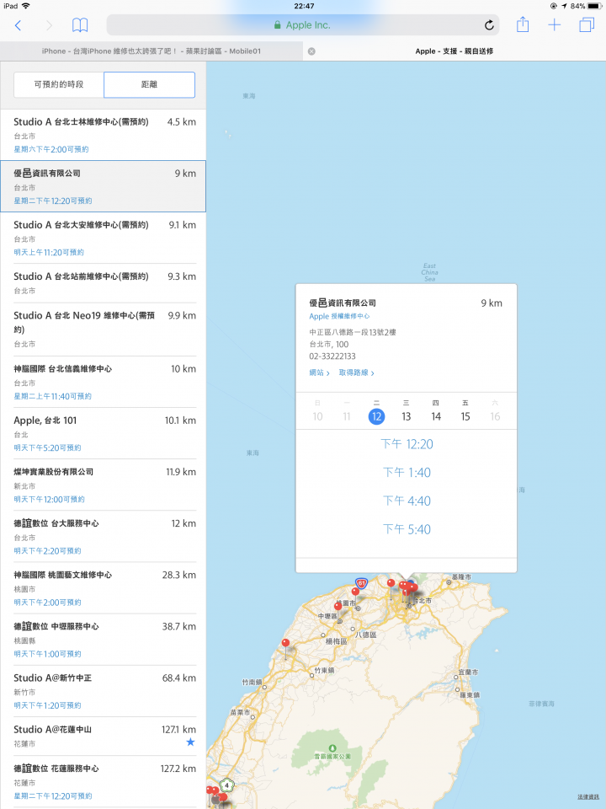The height and width of the screenshot is (809, 606).
Task: Select Studio A 台北站前維修中心
Action: pyautogui.click(x=103, y=283)
